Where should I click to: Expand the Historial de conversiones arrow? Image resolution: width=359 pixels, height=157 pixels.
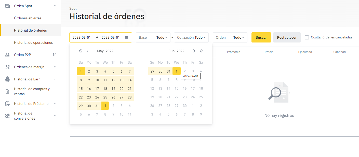(x=55, y=116)
